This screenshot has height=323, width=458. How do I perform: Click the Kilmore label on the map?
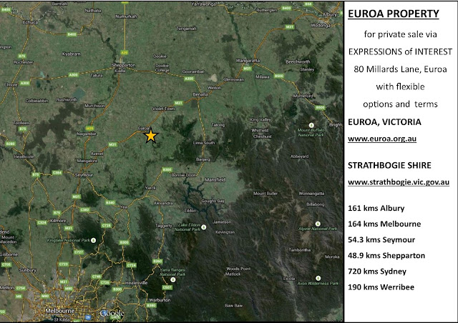pyautogui.click(x=58, y=221)
